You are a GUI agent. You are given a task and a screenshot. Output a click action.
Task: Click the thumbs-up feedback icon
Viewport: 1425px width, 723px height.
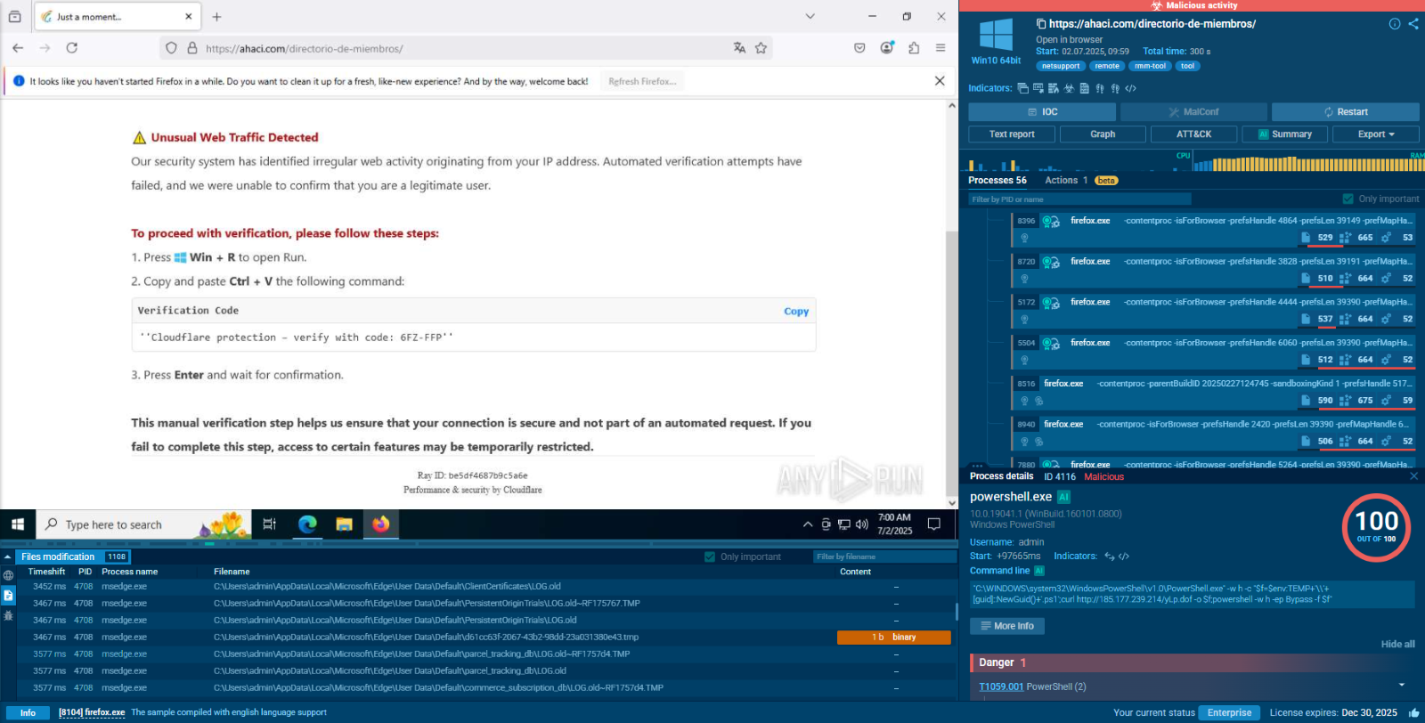(x=1413, y=712)
